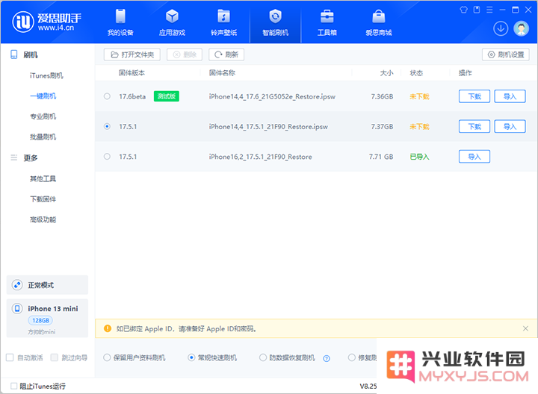Enable the 跳过向导 checkbox
The height and width of the screenshot is (394, 538).
(x=55, y=357)
